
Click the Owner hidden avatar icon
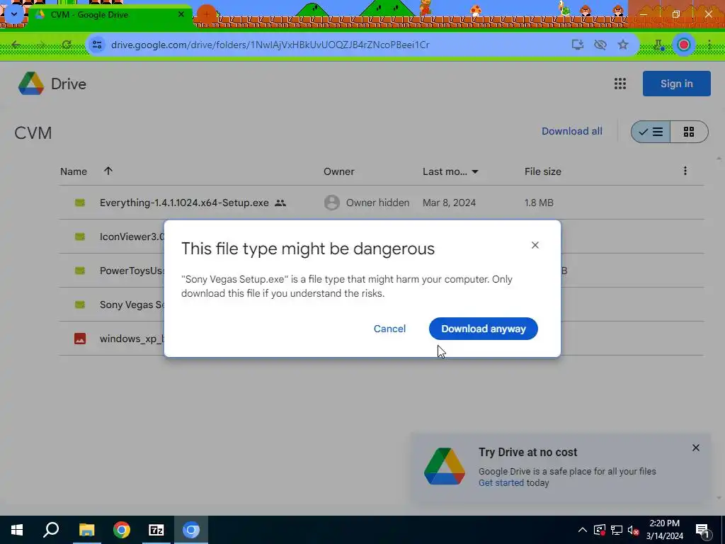tap(332, 203)
